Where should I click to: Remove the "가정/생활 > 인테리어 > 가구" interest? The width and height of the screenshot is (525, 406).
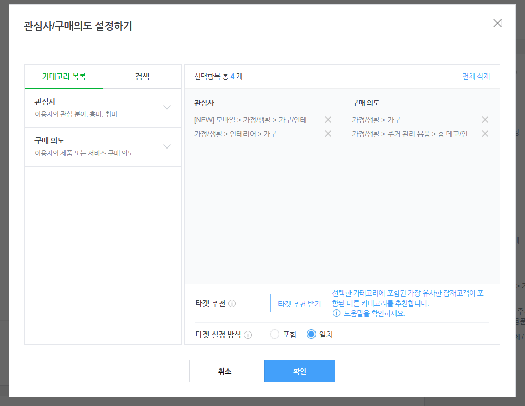[328, 134]
